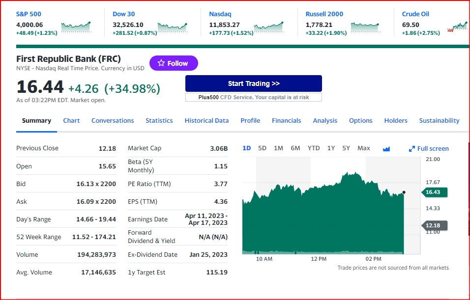
Task: Click the Open price value 15.65
Action: coord(107,166)
